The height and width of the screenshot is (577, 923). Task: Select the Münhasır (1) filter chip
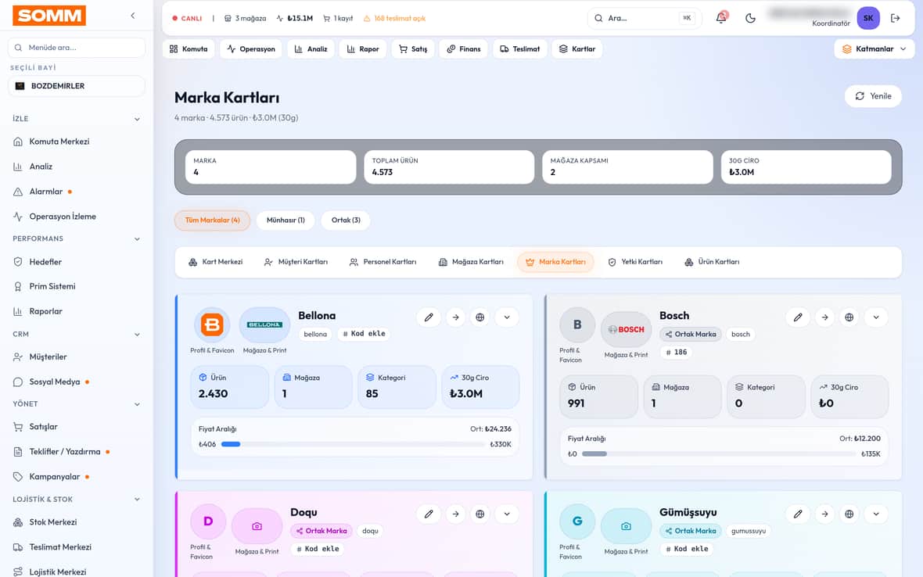(286, 220)
